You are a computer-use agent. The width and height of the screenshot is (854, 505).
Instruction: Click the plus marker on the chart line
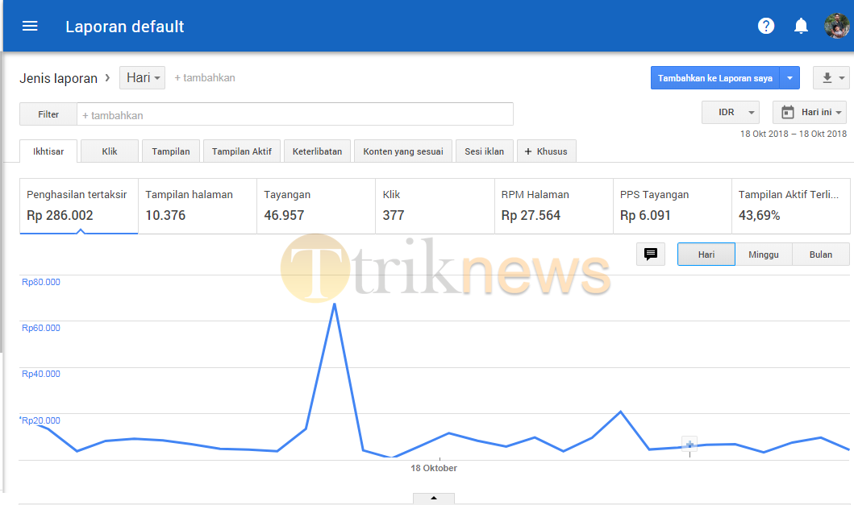tap(689, 444)
